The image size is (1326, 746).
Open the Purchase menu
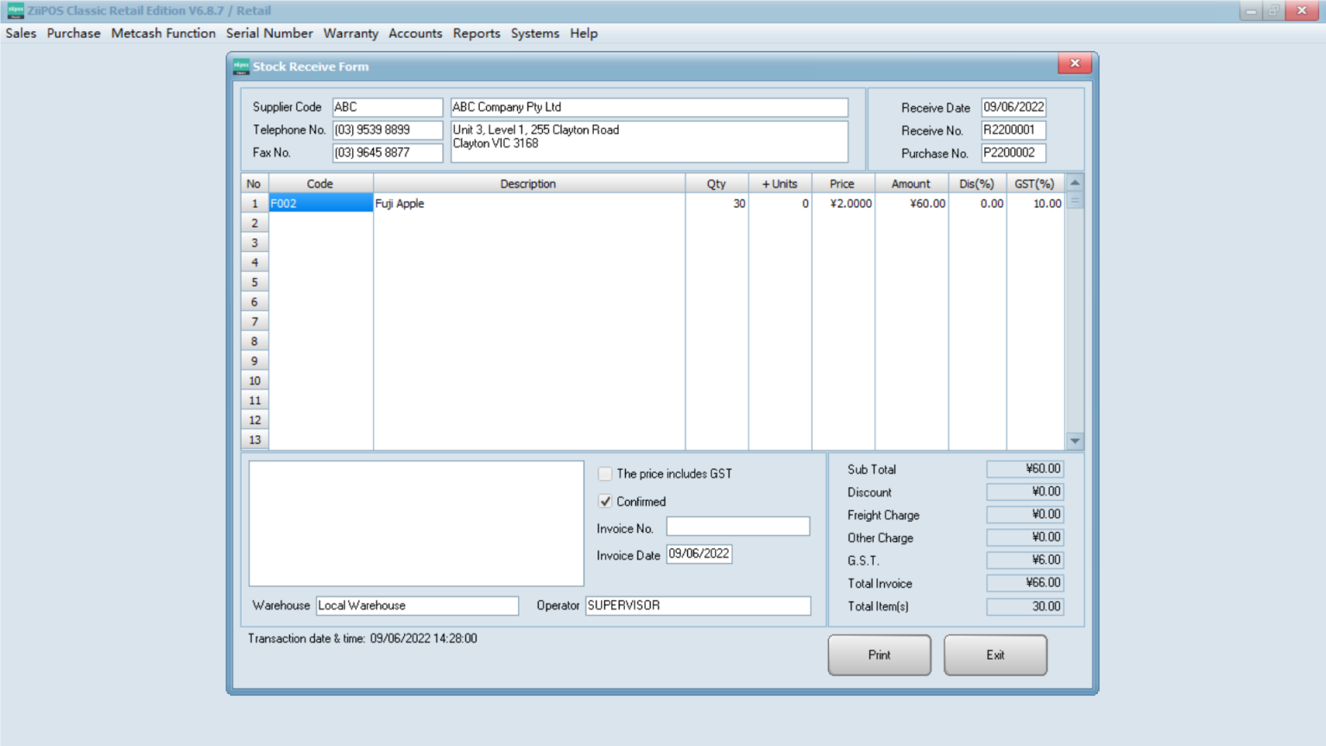(x=73, y=34)
